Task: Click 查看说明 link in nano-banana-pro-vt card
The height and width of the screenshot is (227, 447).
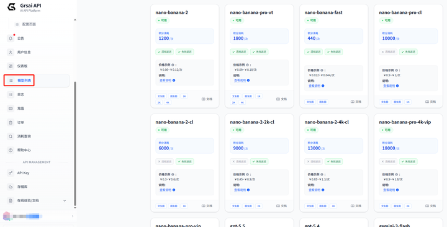Action: point(240,81)
